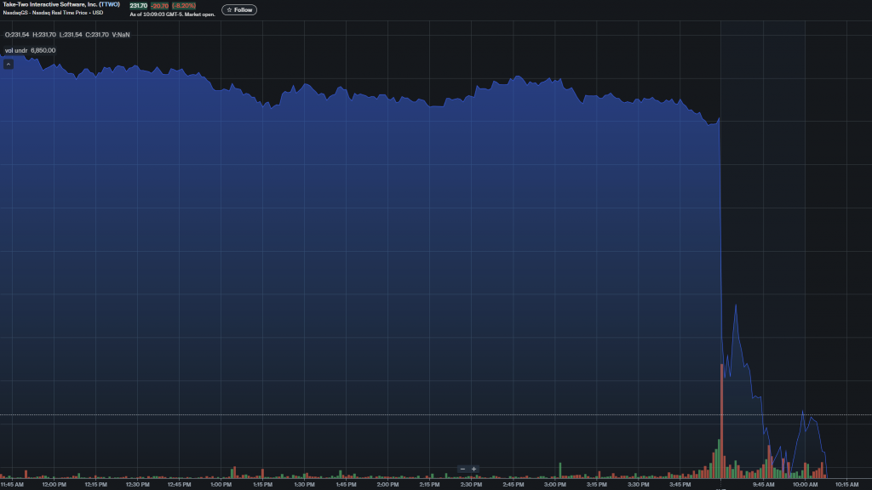Click the 6,850.00 volume value in legend
Screen dimensions: 872x490
43,50
